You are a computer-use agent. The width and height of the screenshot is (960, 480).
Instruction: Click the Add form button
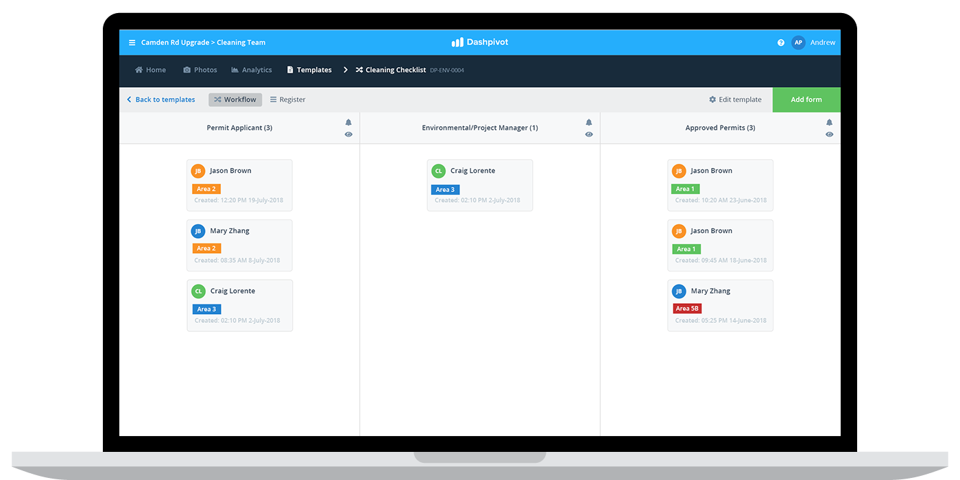point(806,99)
